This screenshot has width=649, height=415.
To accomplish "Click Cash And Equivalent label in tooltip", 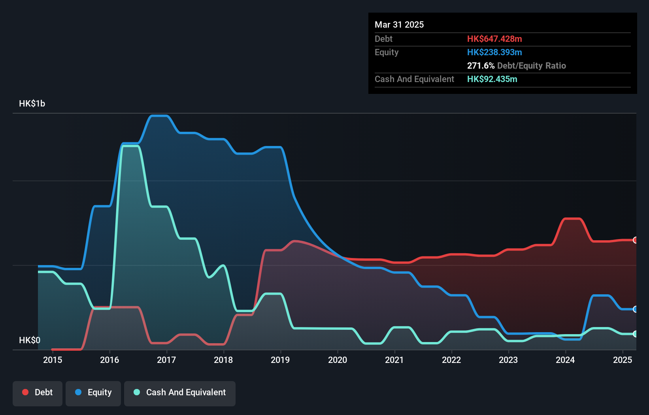I will [x=414, y=79].
